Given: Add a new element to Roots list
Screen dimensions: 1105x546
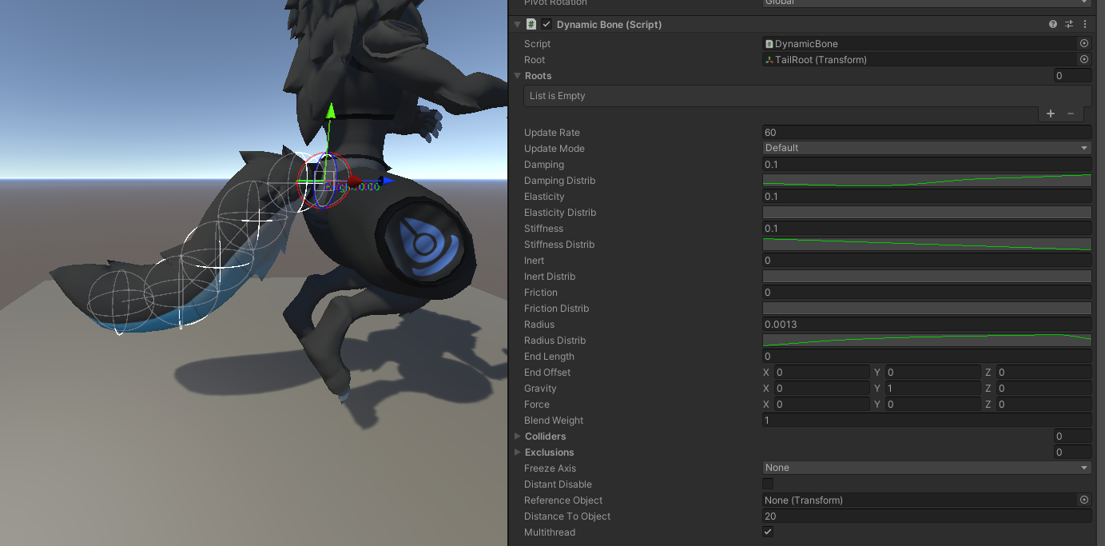Looking at the screenshot, I should tap(1051, 114).
